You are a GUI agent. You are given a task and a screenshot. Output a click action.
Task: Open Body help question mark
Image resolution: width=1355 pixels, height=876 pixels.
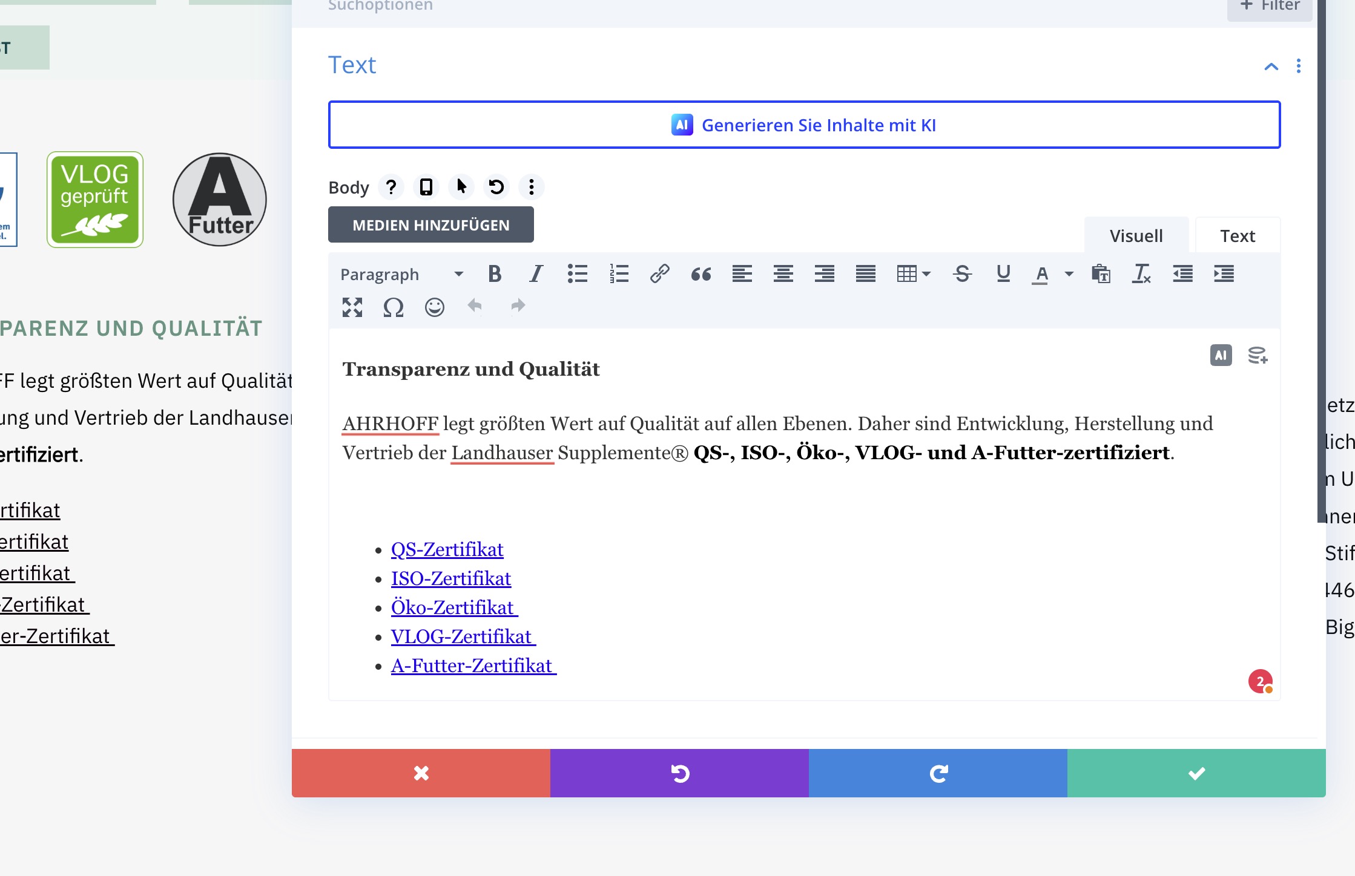coord(391,187)
